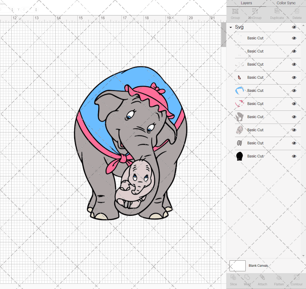Select the pink tongue layer thumbnail
The height and width of the screenshot is (289, 306).
point(239,78)
